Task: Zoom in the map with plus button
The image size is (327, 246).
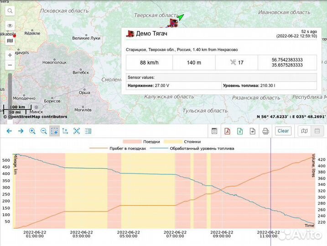Action: click(10, 55)
